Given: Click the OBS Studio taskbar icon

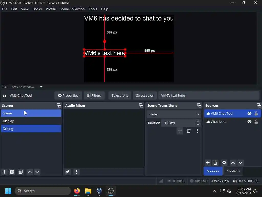Looking at the screenshot, I should (x=111, y=191).
